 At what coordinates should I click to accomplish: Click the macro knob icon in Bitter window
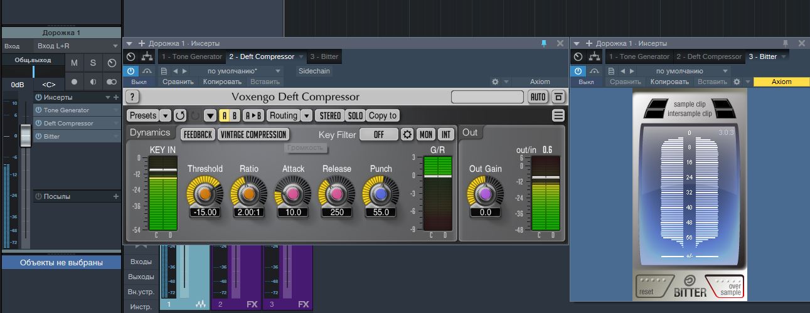[x=578, y=56]
